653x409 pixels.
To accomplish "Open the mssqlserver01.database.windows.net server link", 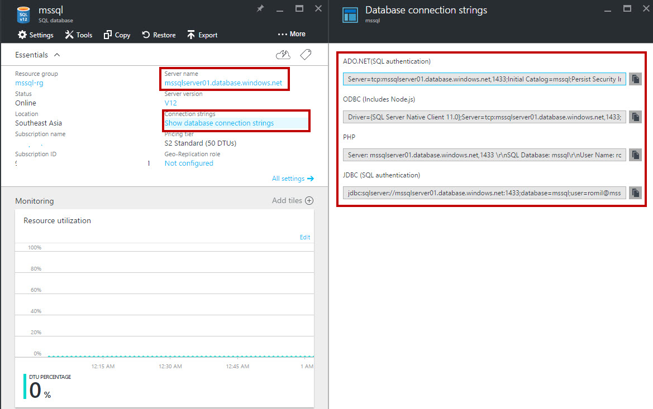I will [x=223, y=83].
